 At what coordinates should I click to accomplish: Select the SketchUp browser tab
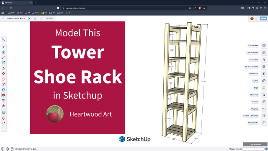point(17,3)
